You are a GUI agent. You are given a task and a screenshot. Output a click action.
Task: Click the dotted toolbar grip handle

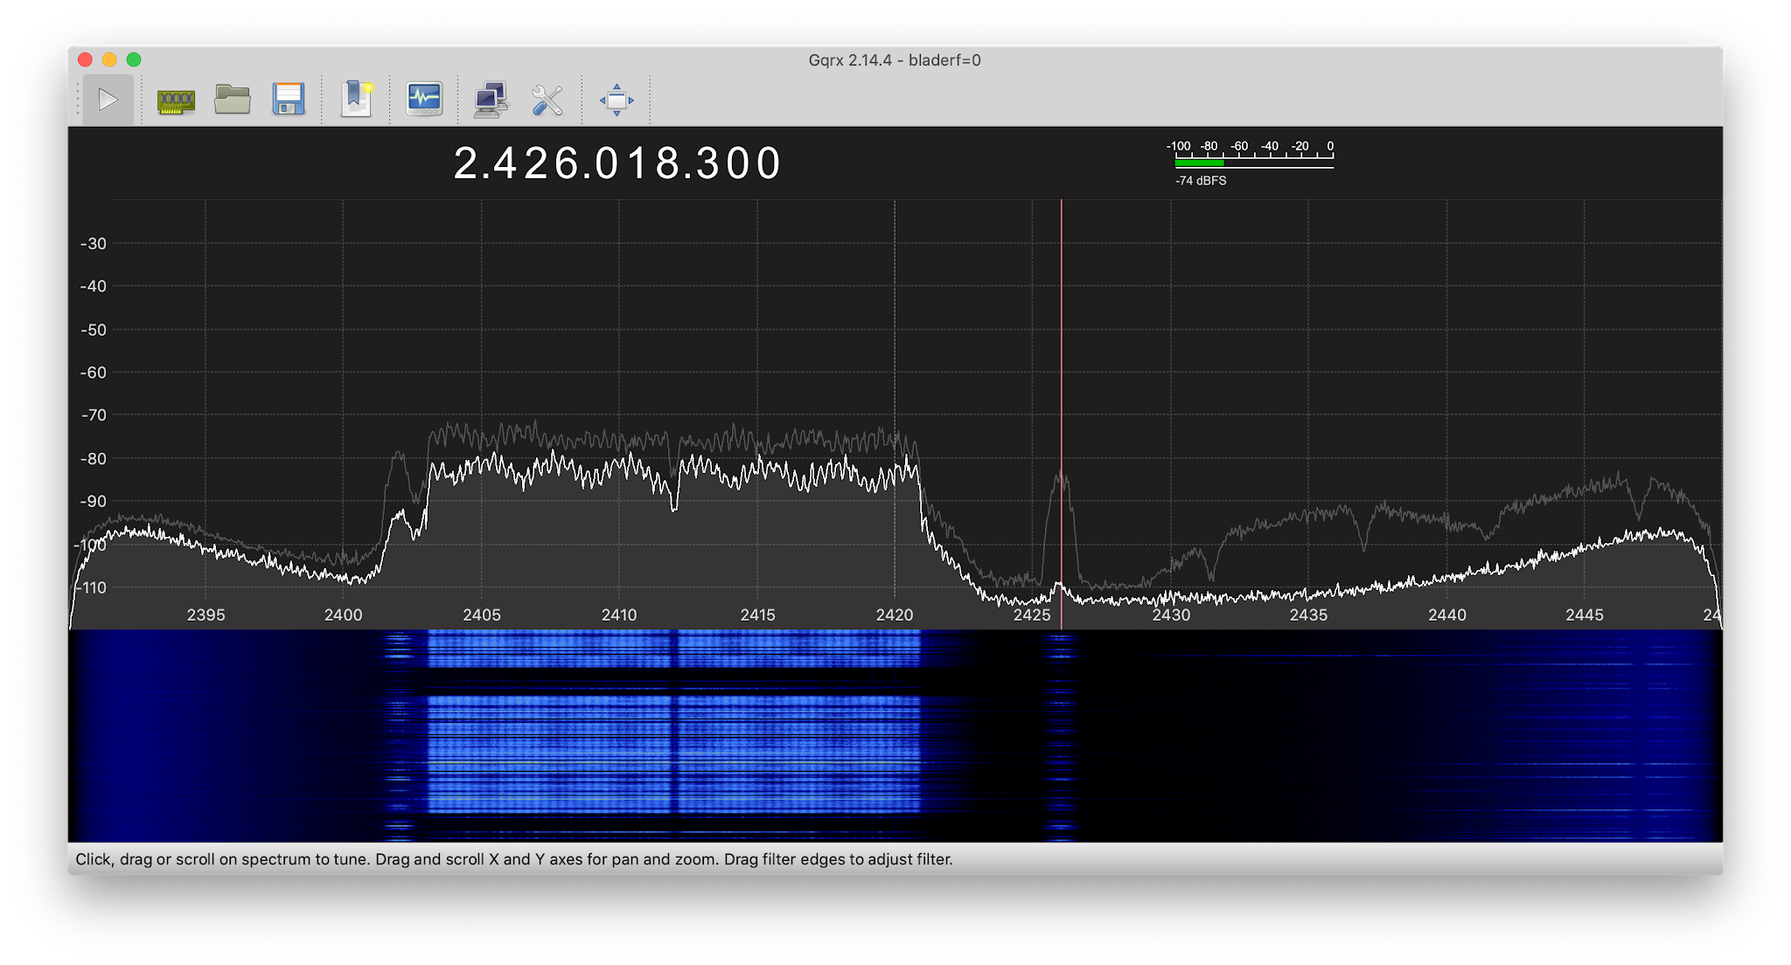(77, 100)
